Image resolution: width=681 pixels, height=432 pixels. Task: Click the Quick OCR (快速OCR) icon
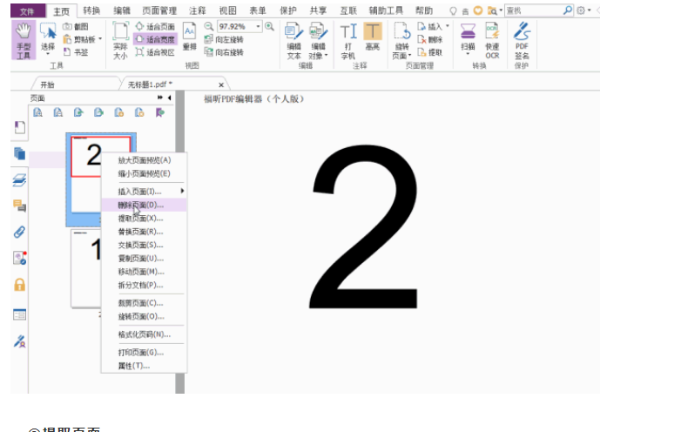pos(492,39)
